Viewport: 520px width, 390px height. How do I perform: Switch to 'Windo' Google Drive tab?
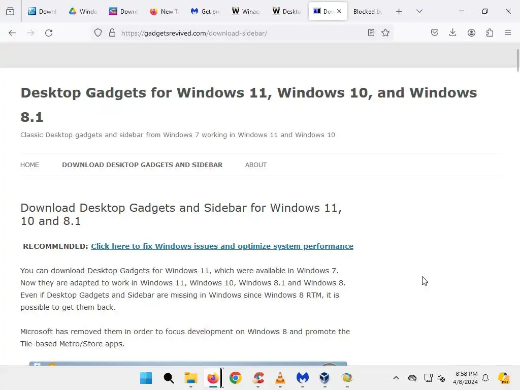click(x=83, y=11)
